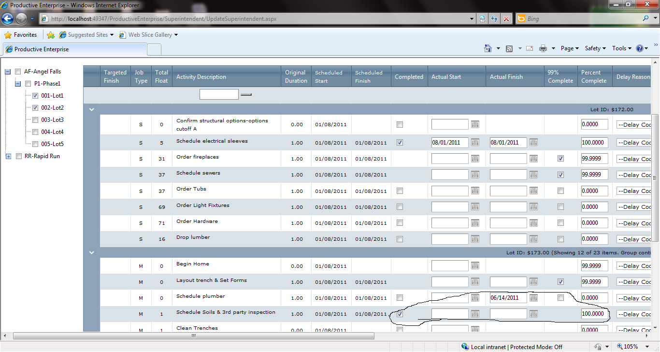Open Actual Finish calendar for Order Light Fixtures

click(x=533, y=207)
